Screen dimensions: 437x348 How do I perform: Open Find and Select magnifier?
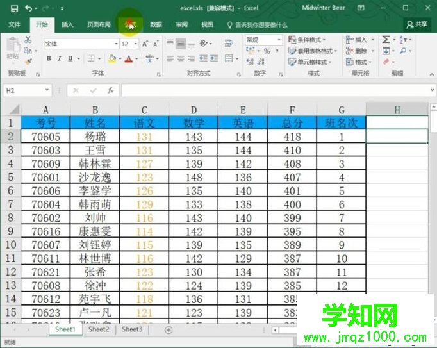[403, 51]
